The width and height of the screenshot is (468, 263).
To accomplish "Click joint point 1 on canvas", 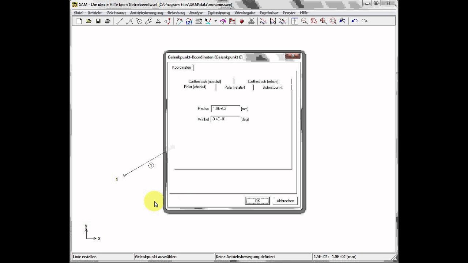I will tap(124, 175).
